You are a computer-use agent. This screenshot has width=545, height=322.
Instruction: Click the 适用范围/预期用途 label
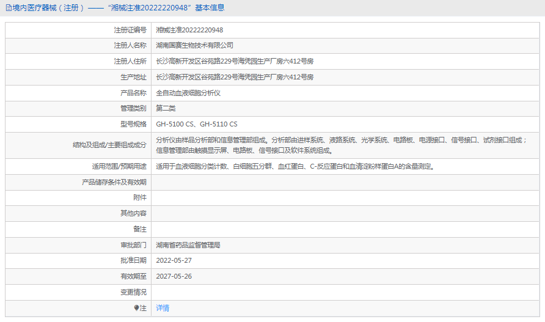[x=119, y=167]
